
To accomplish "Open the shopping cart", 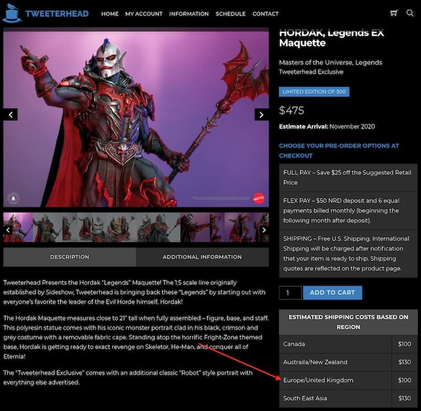I will [394, 13].
